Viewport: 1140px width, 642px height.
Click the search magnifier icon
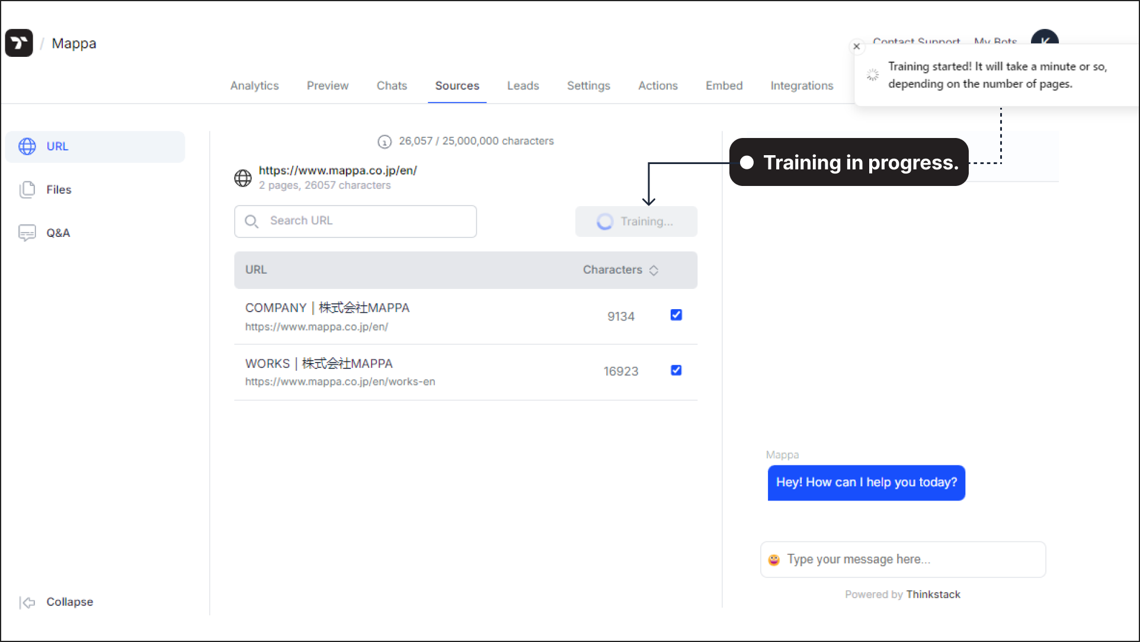[252, 222]
